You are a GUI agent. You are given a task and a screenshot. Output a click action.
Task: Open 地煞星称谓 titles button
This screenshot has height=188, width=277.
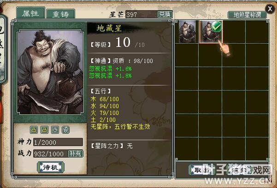pos(247,15)
